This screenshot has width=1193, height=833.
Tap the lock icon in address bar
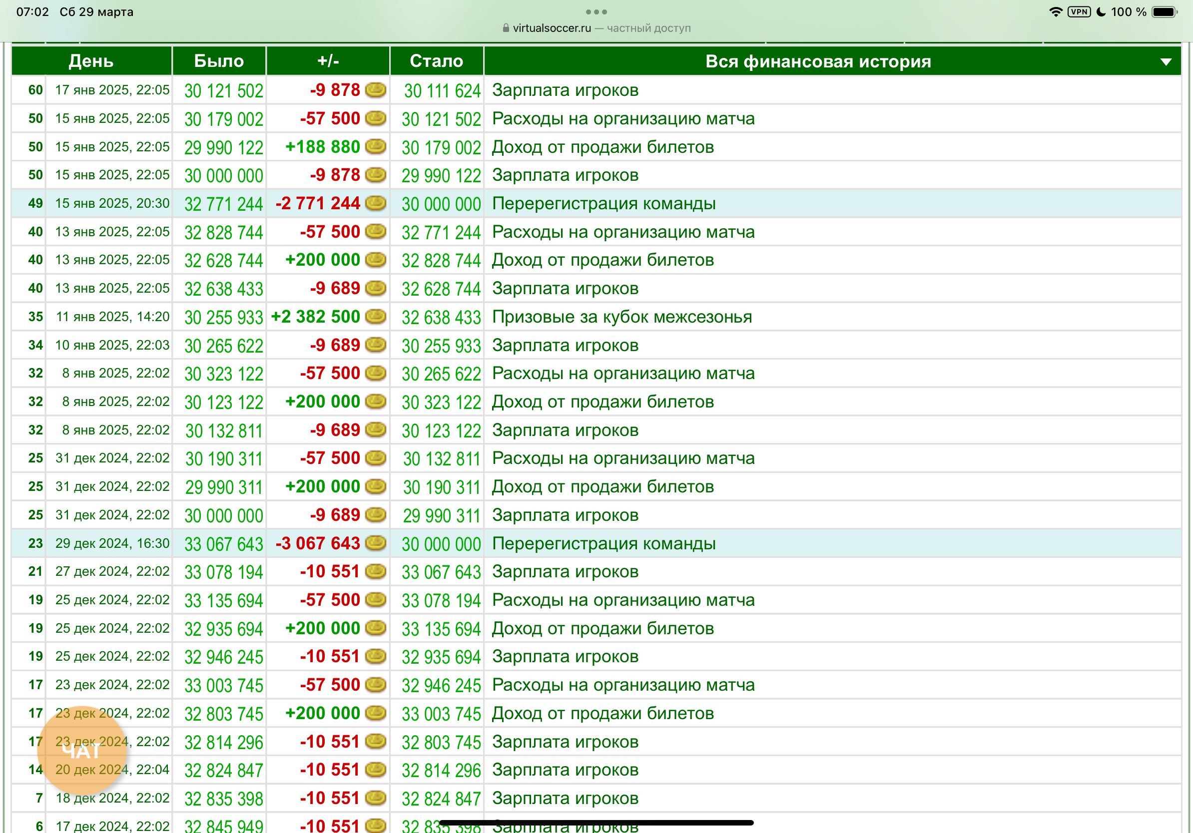506,28
